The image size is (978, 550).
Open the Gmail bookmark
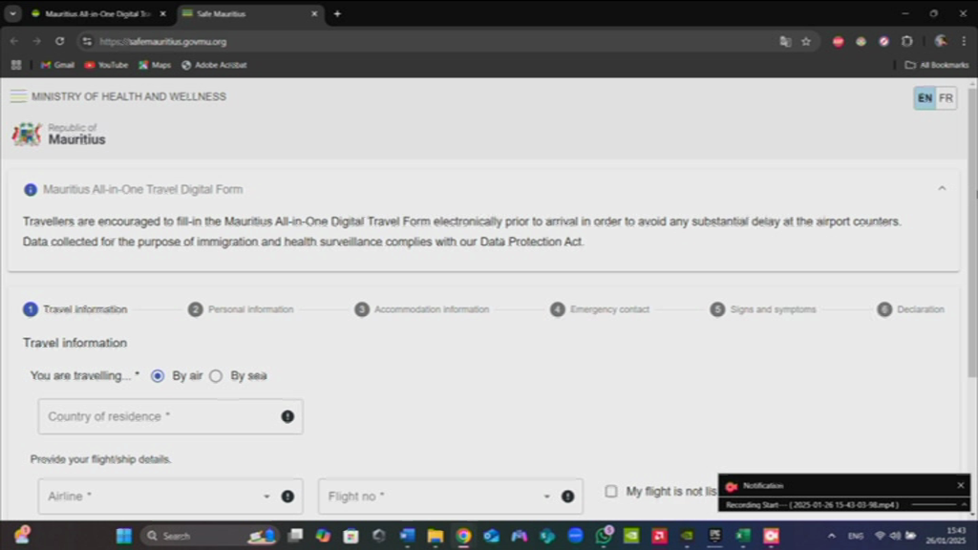[57, 65]
